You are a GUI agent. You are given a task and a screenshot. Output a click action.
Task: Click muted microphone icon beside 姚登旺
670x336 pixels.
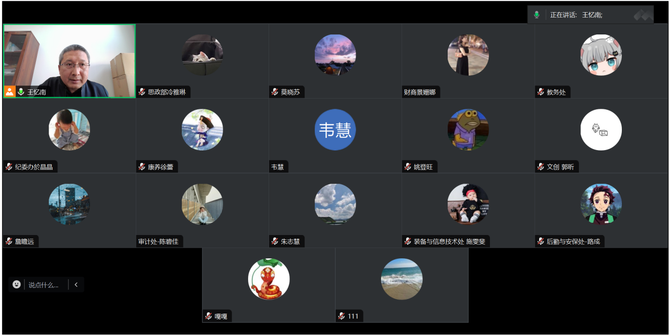(x=408, y=167)
